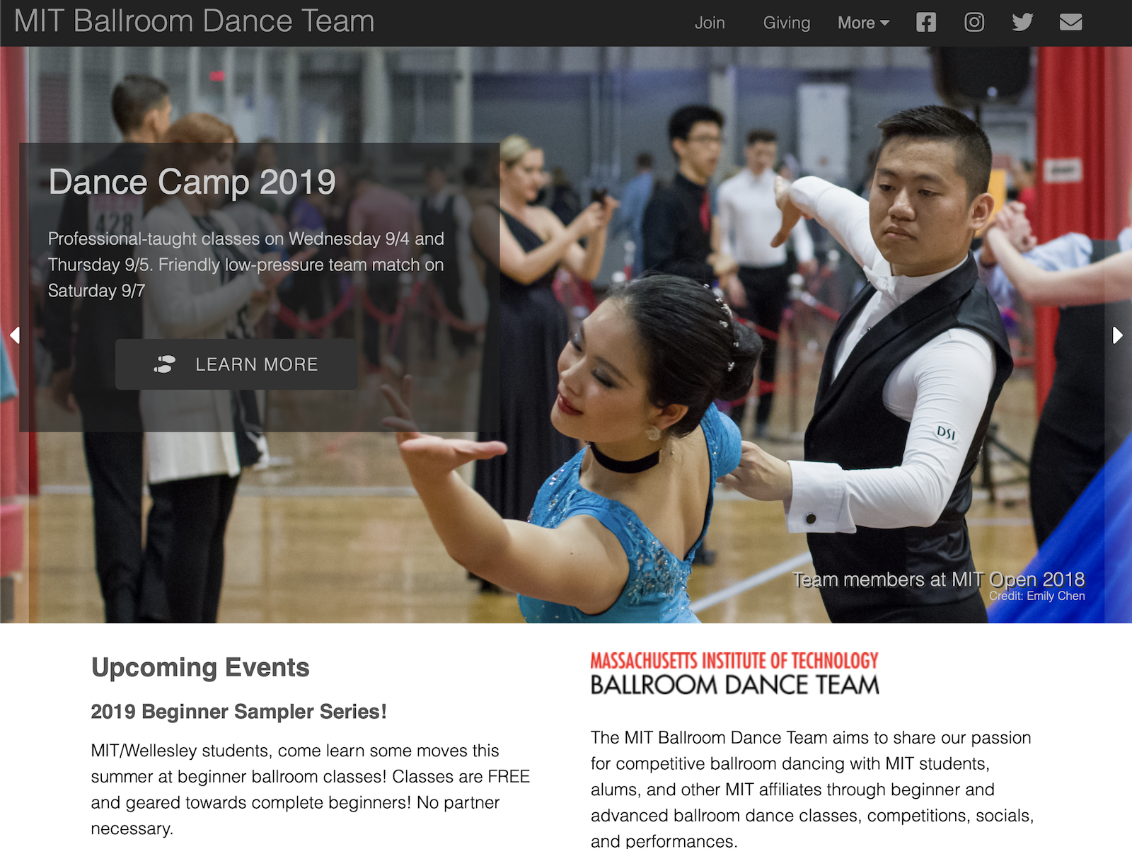Viewport: 1132px width, 849px height.
Task: Expand the More dropdown menu
Action: tap(863, 23)
